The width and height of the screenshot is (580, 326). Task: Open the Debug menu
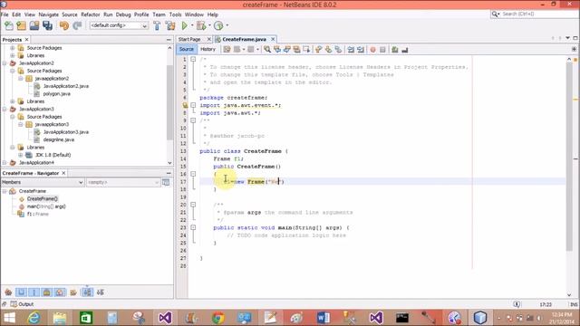coord(123,14)
